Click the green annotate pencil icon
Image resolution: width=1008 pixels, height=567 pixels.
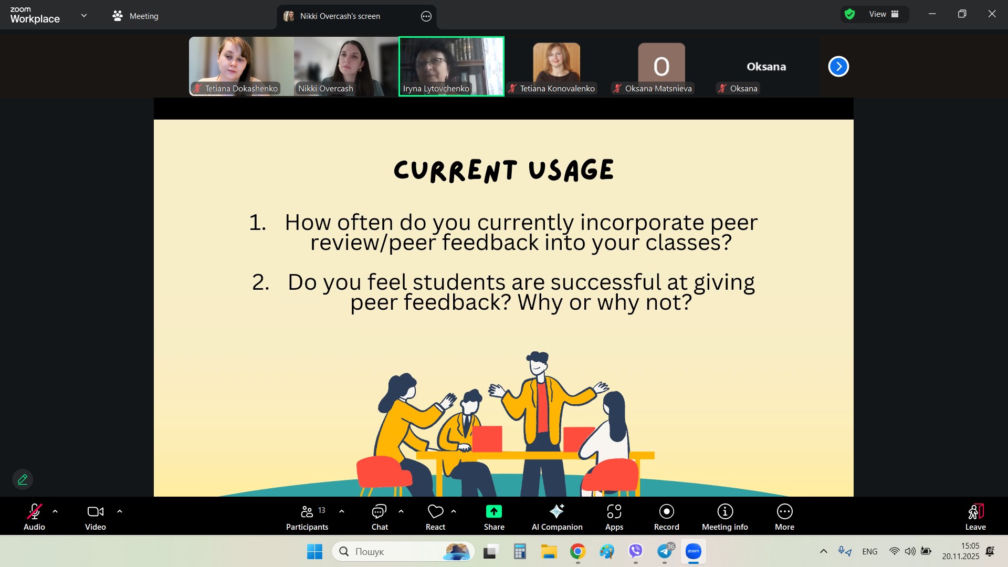[x=23, y=479]
